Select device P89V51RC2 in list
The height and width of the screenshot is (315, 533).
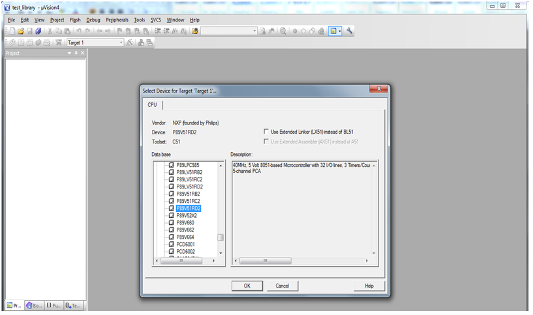(189, 201)
